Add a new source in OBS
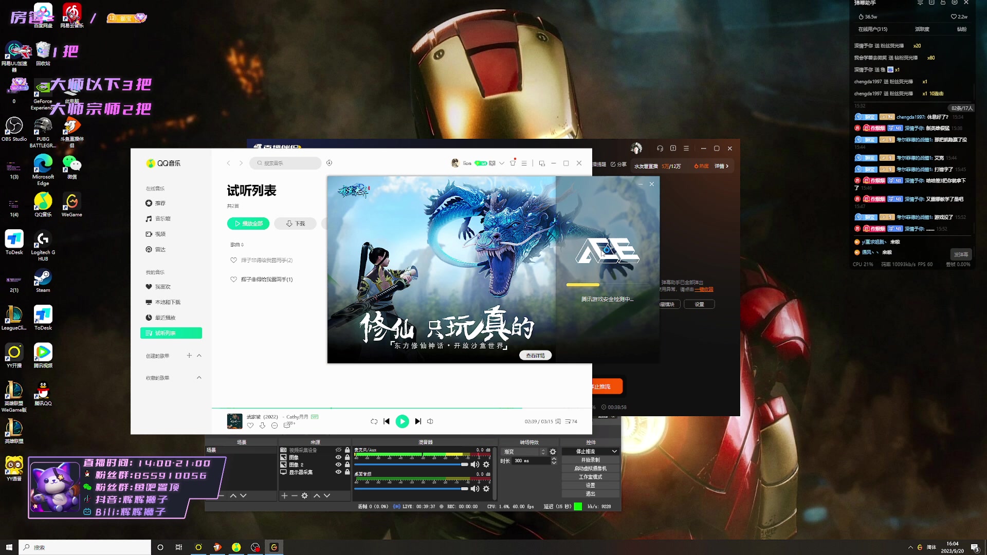Screen dimensions: 987x555 point(284,496)
